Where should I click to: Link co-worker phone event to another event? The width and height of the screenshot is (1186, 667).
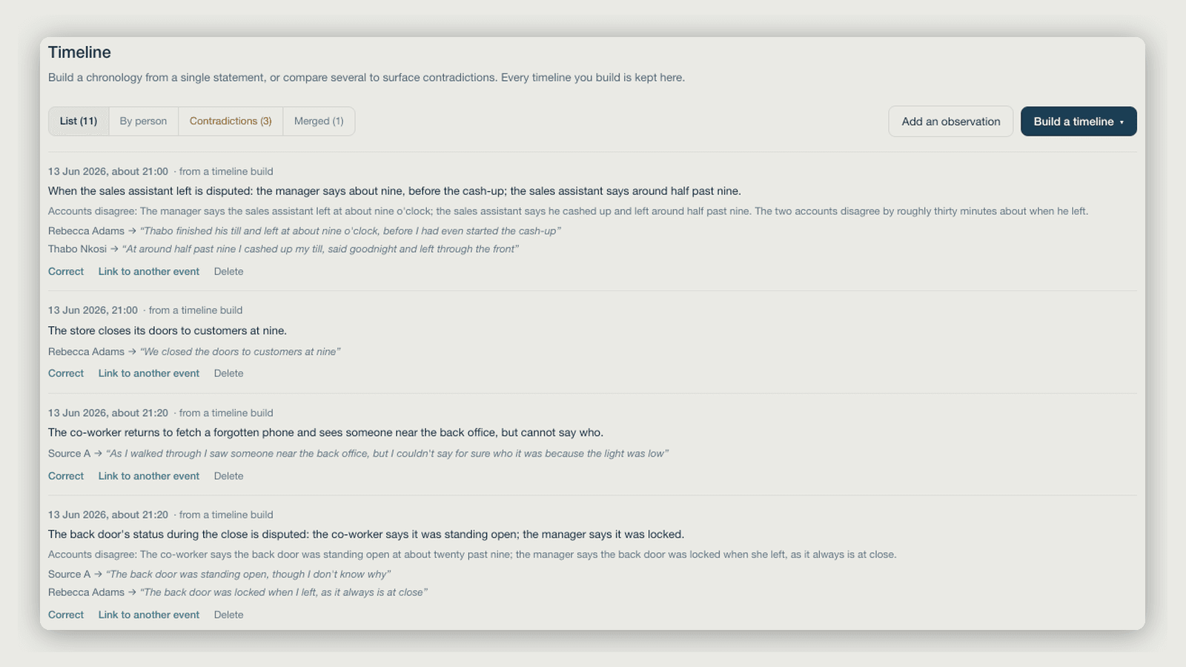click(149, 476)
